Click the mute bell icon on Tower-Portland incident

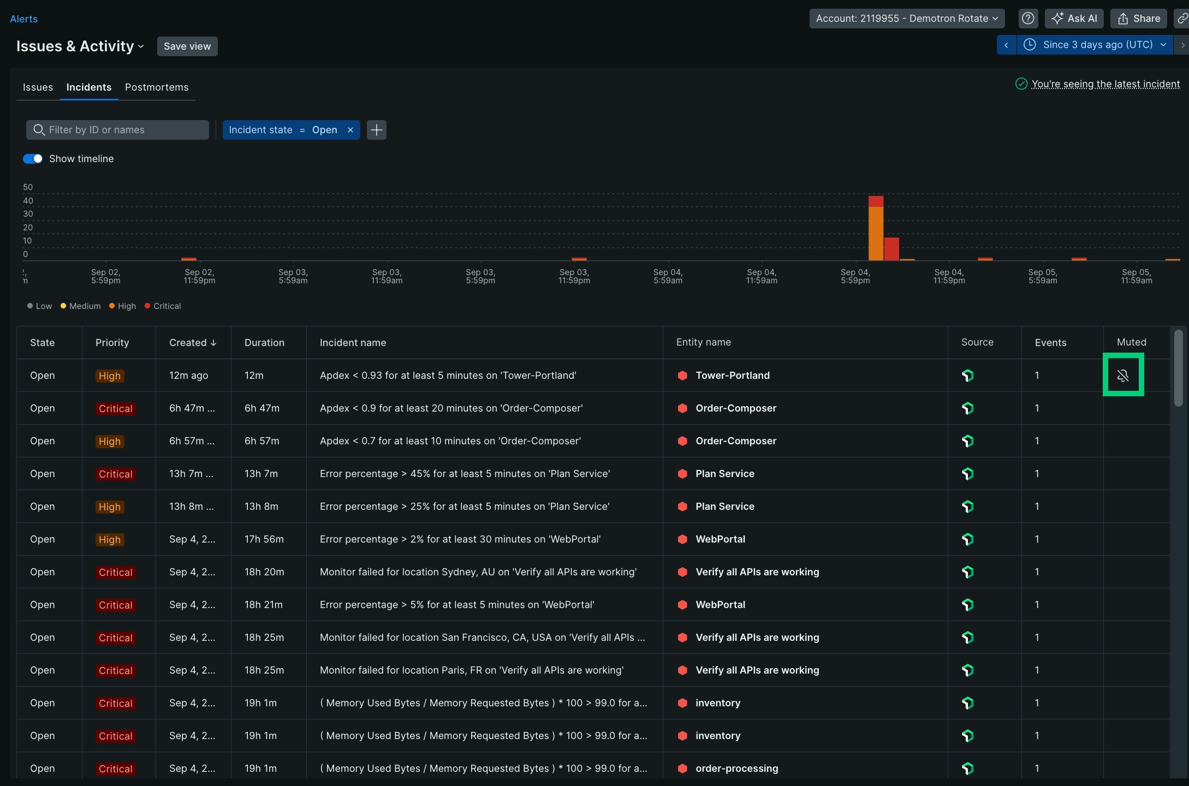[x=1123, y=376]
